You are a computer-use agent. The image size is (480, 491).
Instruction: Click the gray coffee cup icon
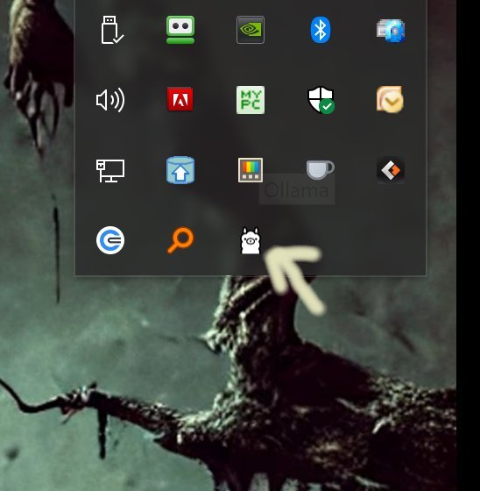[x=320, y=170]
